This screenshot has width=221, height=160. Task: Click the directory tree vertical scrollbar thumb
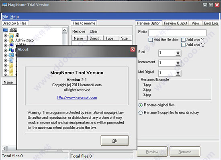[64, 39]
